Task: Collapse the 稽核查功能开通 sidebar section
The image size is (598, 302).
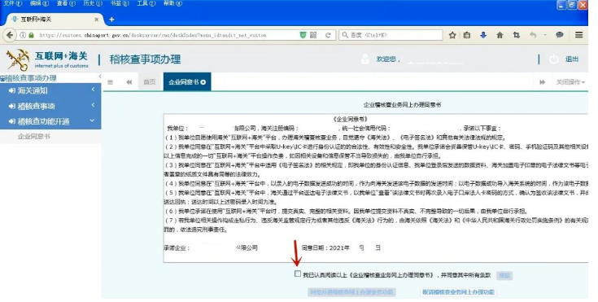Action: pos(50,121)
